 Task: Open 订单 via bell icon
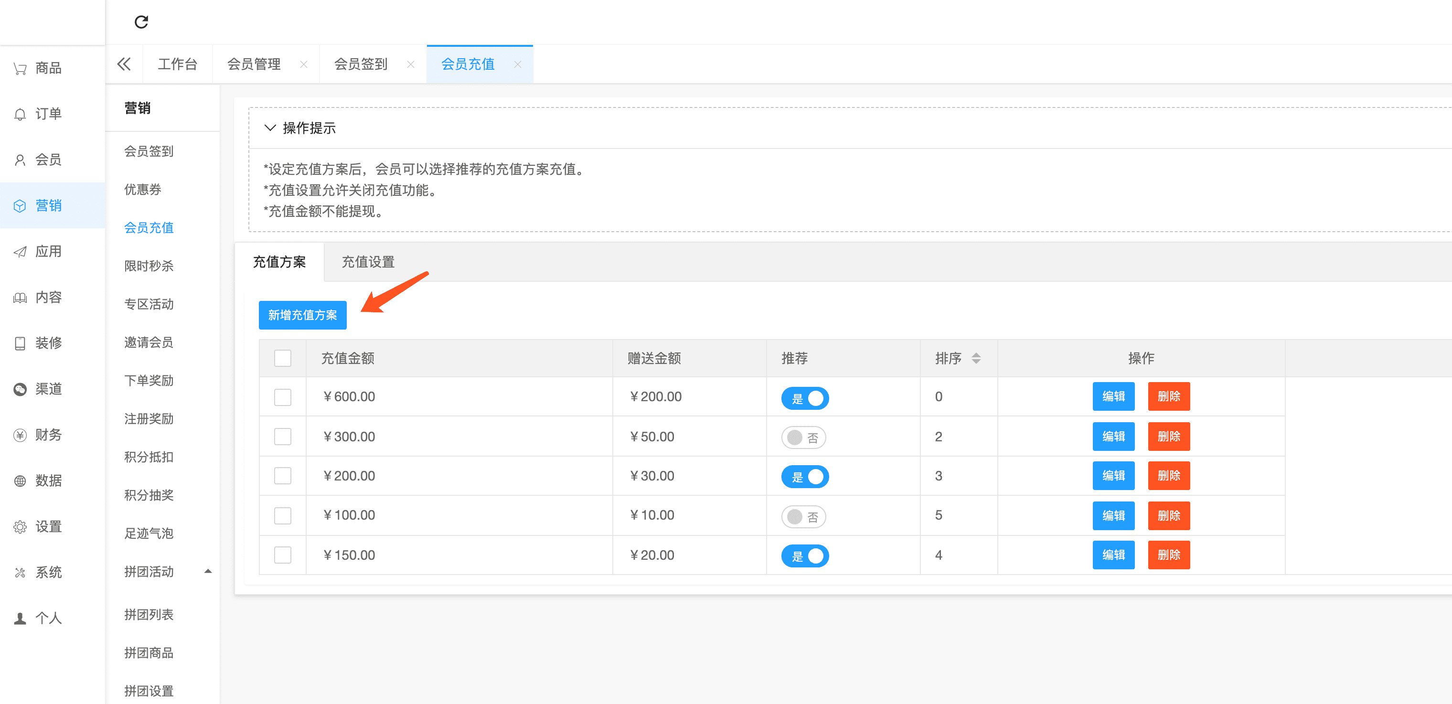[x=20, y=115]
